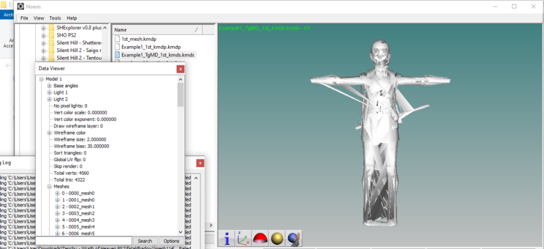
Task: Expand the Silent Hill - Shattered tree node
Action: [44, 43]
